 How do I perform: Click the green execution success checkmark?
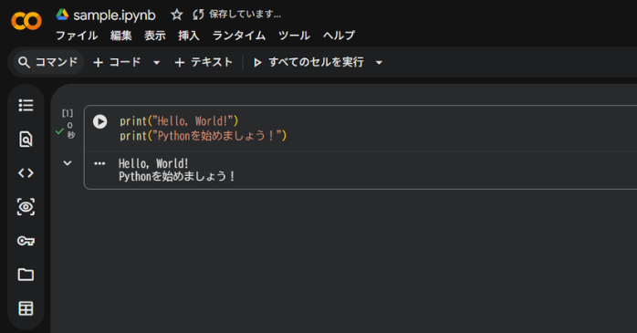point(59,131)
